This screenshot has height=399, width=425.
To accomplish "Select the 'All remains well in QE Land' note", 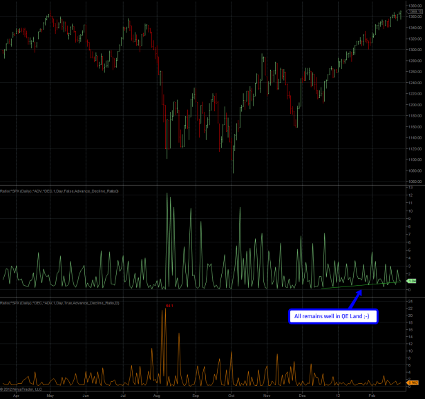I will point(333,316).
